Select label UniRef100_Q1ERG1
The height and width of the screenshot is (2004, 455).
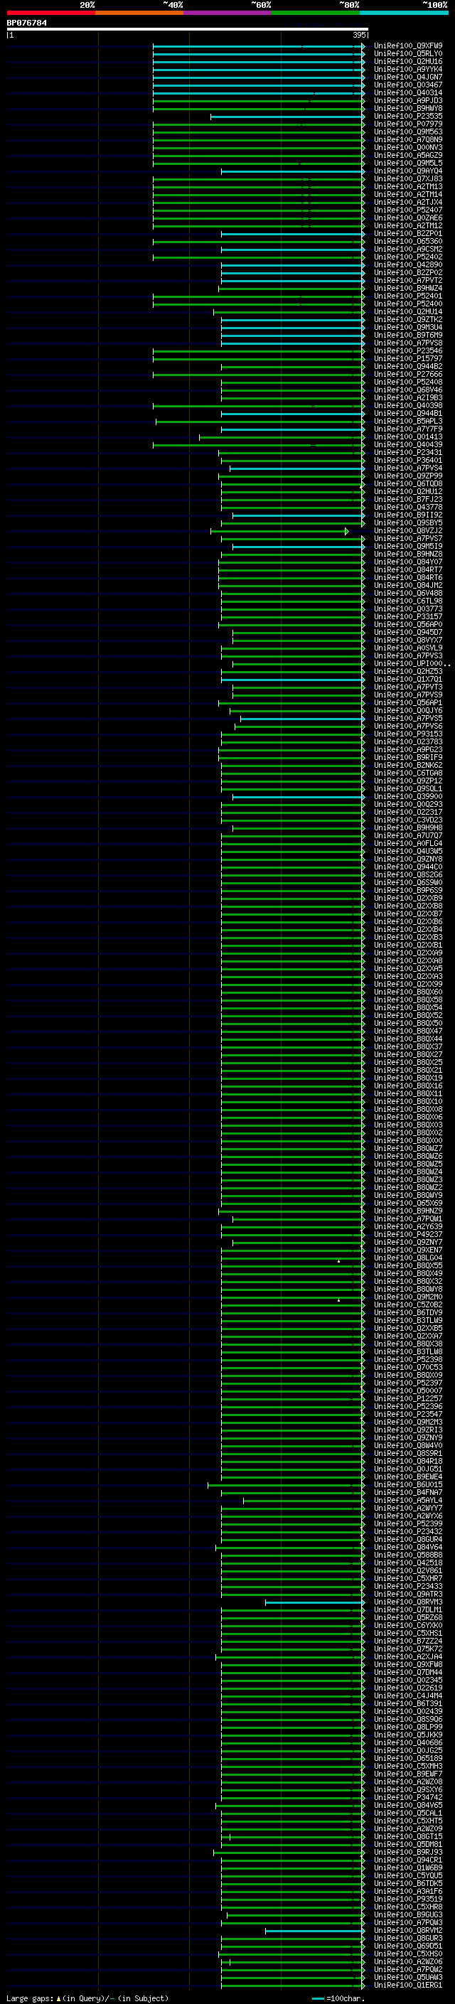[x=407, y=1986]
